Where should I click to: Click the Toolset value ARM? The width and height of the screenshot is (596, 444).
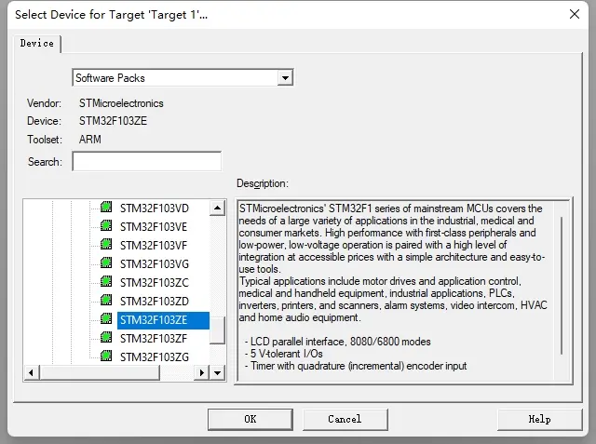coord(90,140)
